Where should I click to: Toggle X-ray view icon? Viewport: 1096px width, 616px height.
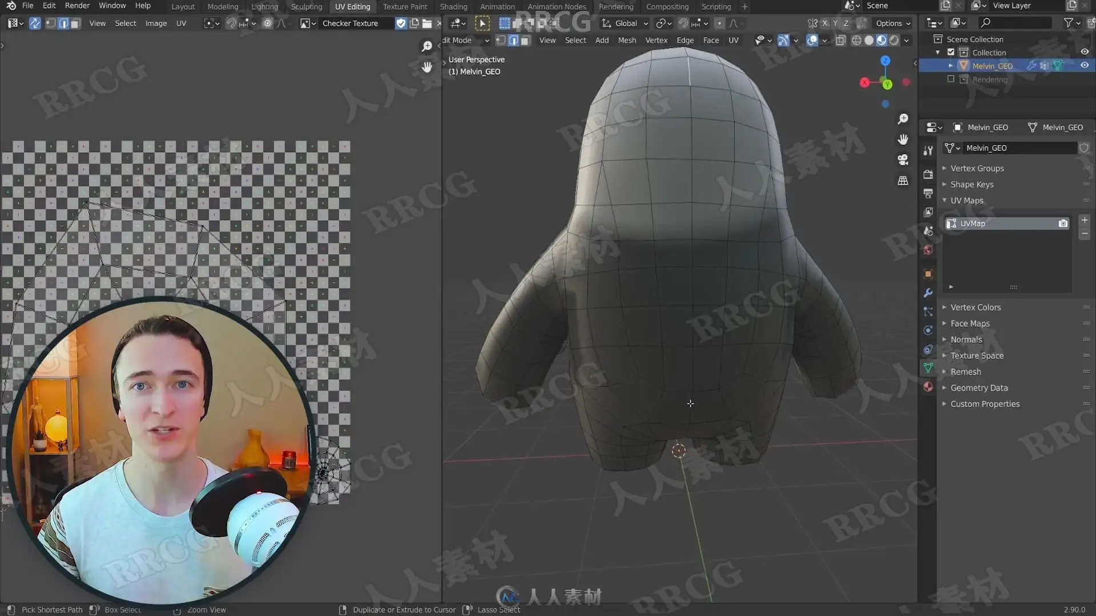pyautogui.click(x=840, y=40)
